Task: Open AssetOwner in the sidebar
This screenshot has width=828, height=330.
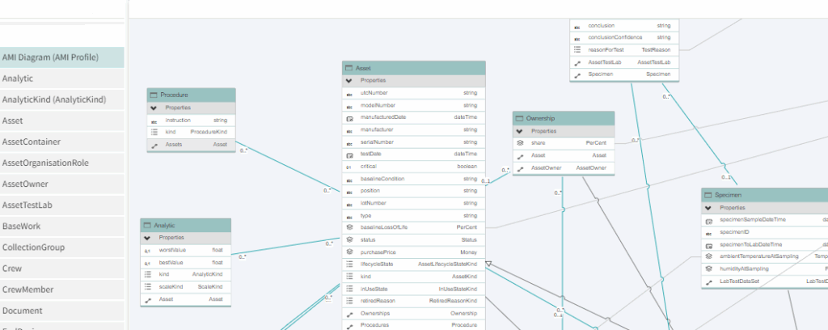Action: coord(61,184)
